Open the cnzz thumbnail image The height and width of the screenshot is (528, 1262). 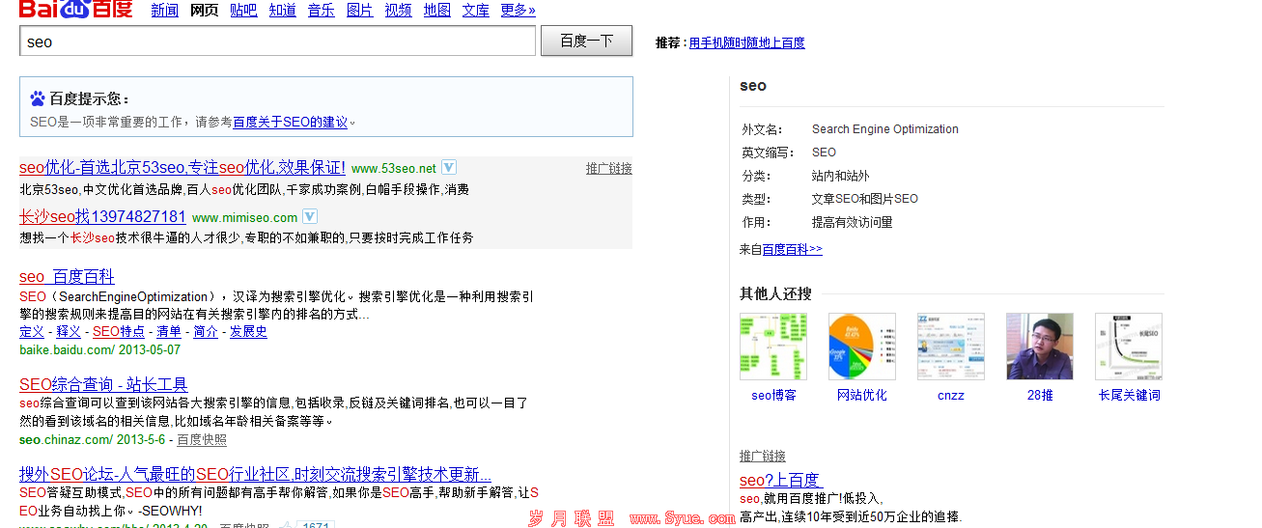click(x=950, y=347)
